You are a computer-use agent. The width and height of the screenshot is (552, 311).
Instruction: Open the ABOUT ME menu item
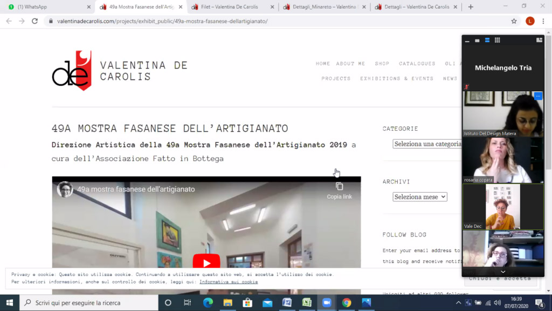350,64
